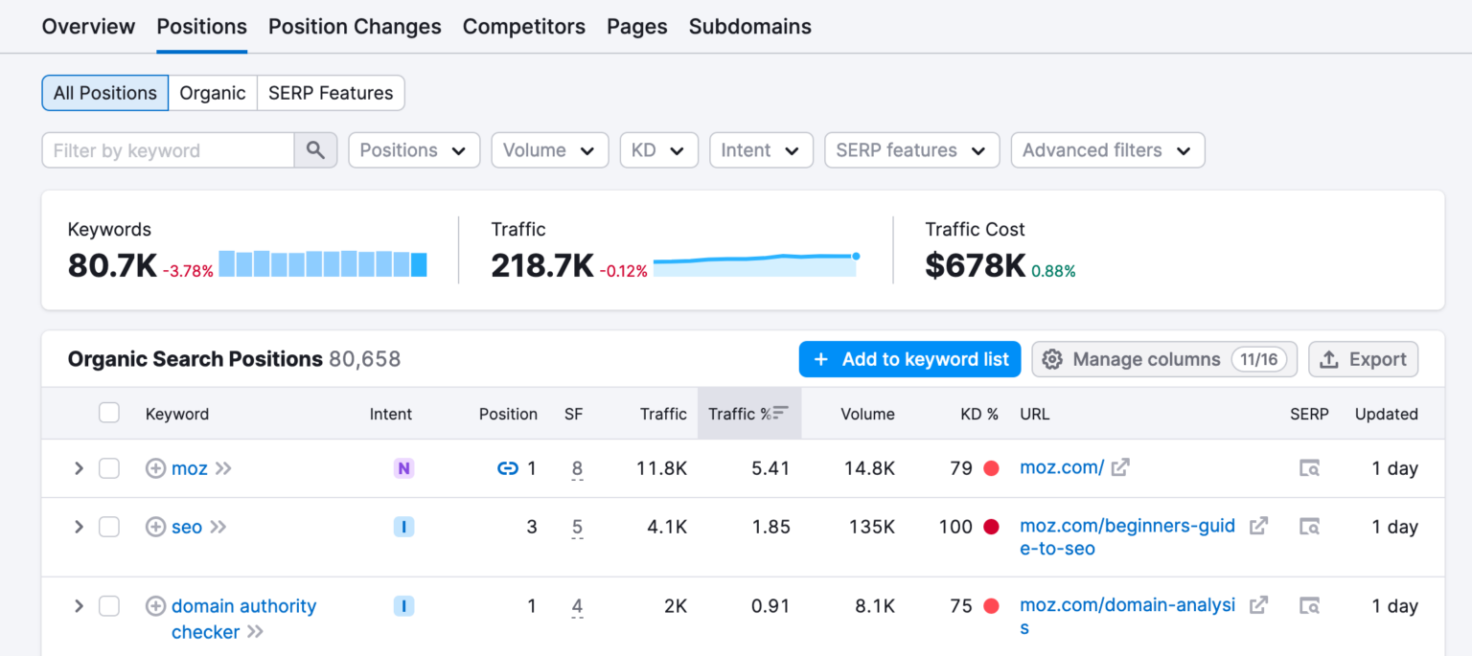1472x656 pixels.
Task: Click SF value 4 in domain authority row
Action: 577,606
